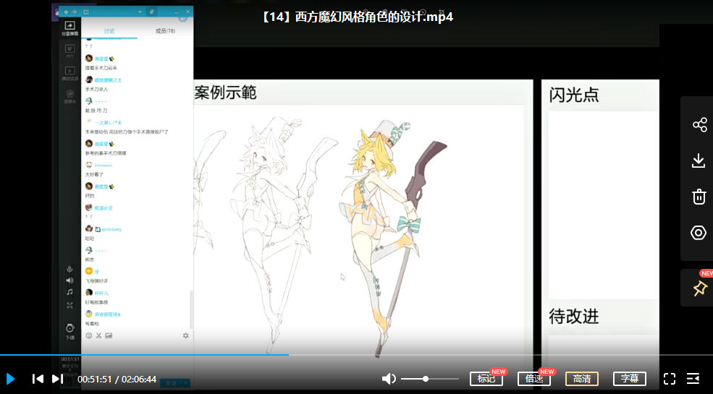This screenshot has width=713, height=394.
Task: Play the paused video
Action: point(10,379)
